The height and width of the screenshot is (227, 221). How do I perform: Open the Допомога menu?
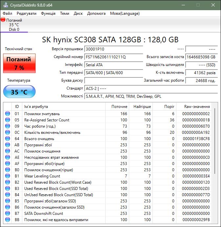pyautogui.click(x=96, y=13)
